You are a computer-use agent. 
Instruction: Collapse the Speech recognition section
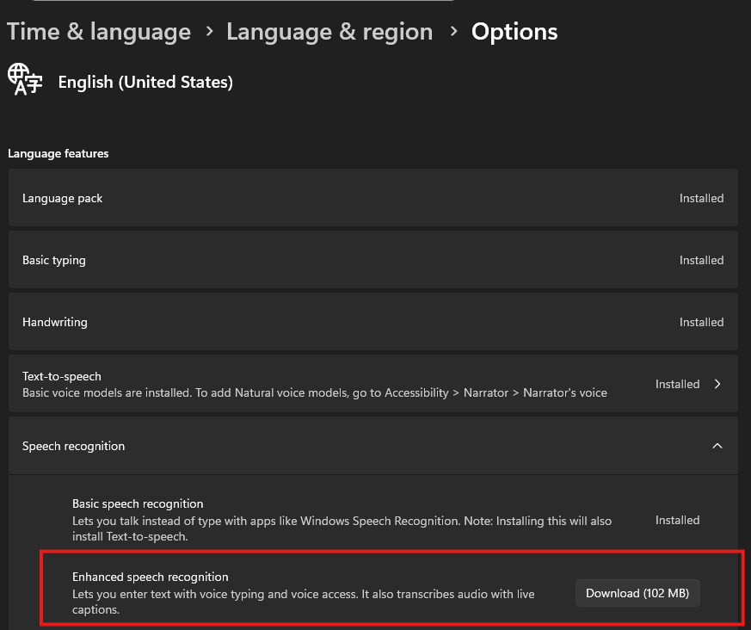[717, 446]
